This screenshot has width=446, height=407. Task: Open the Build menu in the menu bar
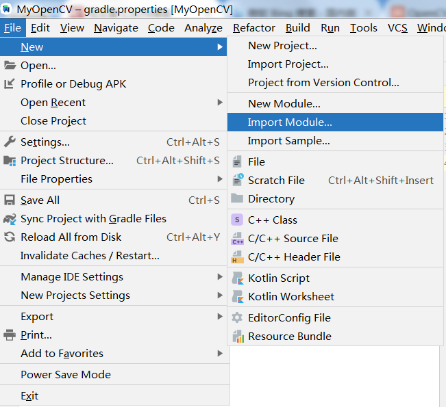pos(297,28)
